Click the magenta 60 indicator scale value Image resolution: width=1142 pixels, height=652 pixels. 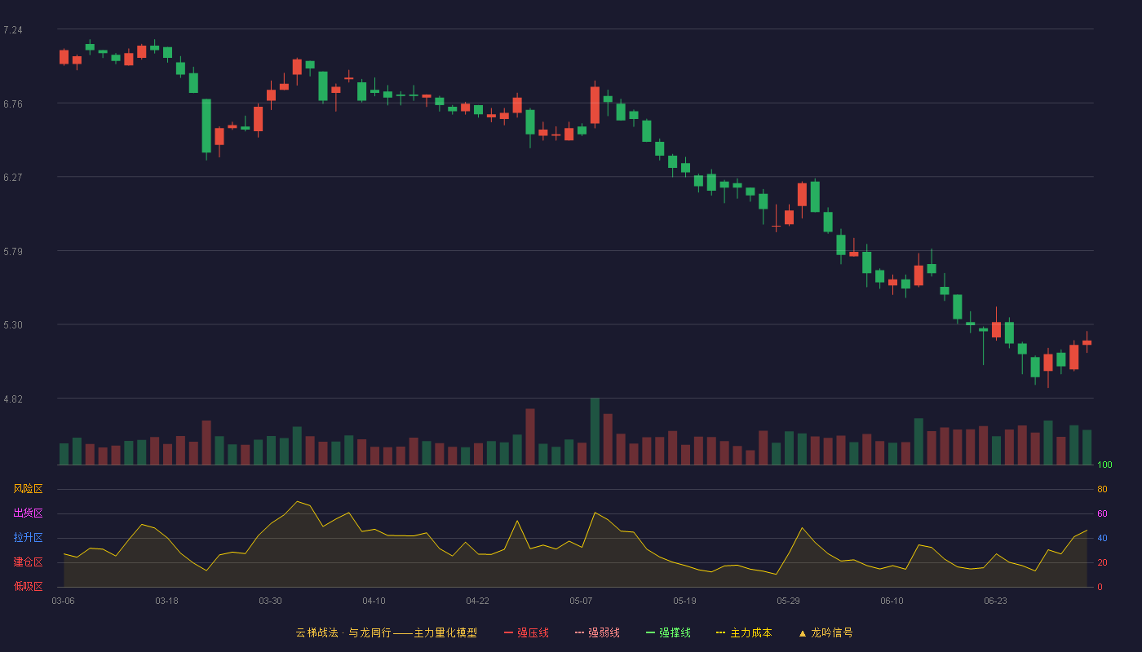tap(1102, 513)
